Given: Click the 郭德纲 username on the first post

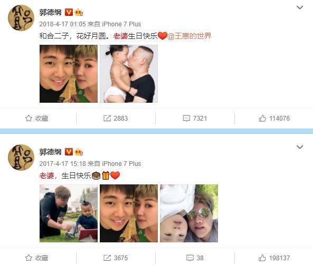Looking at the screenshot, I should [50, 12].
